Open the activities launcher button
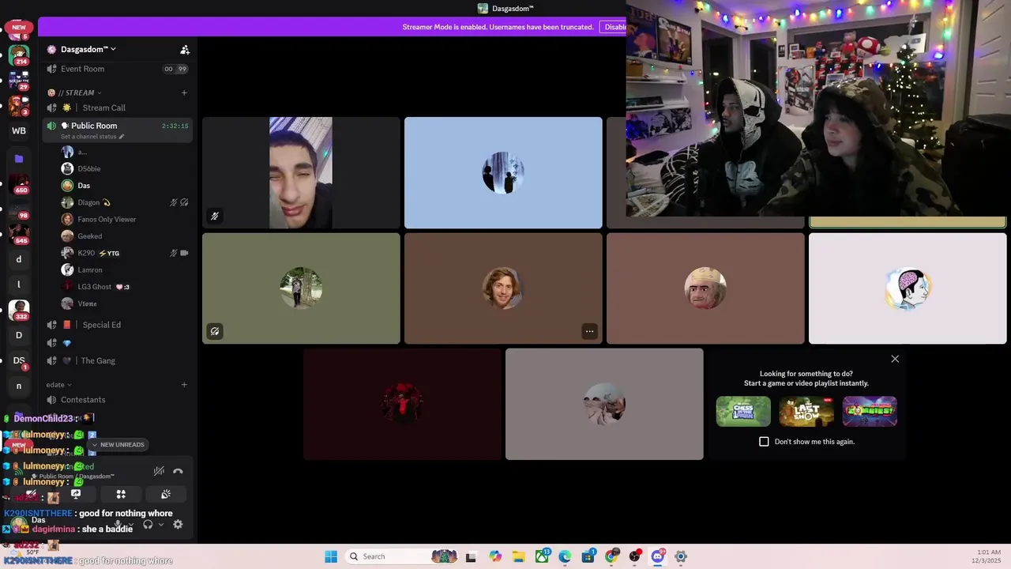This screenshot has width=1011, height=569. tap(121, 494)
